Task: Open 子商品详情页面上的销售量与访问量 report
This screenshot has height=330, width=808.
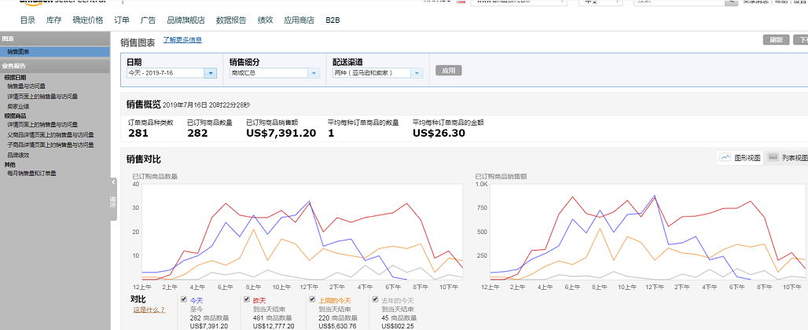Action: tap(50, 145)
